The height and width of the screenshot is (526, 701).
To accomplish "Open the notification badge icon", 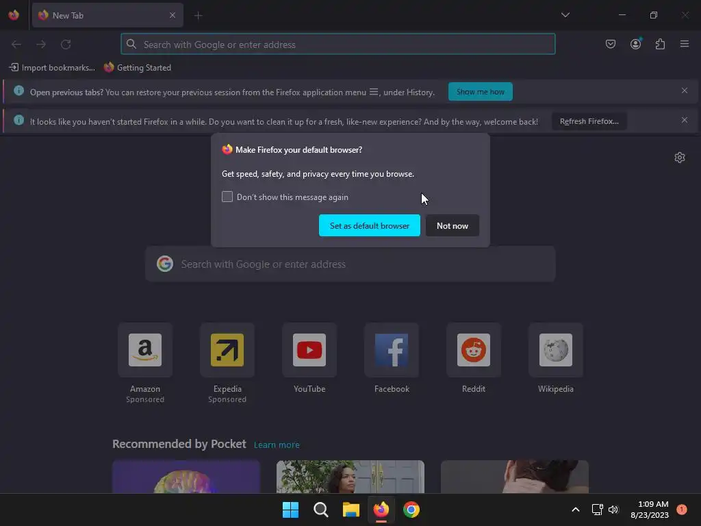I will [x=681, y=510].
